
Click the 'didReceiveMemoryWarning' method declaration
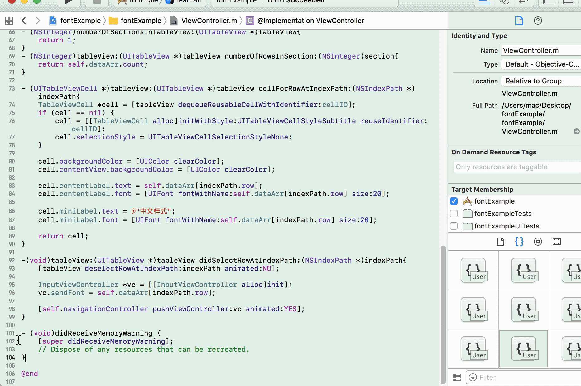[91, 333]
